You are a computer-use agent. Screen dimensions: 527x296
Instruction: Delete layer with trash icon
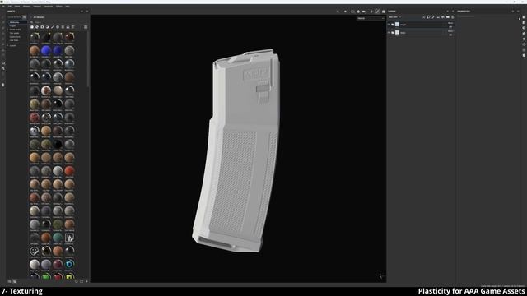(452, 16)
